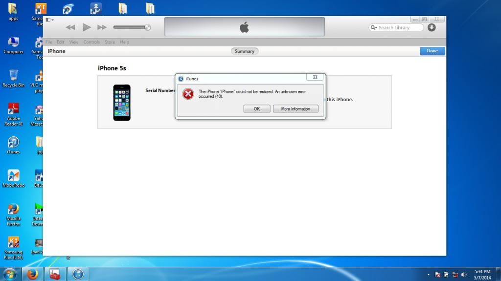Screen dimensions: 501x281
Task: Show hidden tray icons arrow
Action: (428, 275)
